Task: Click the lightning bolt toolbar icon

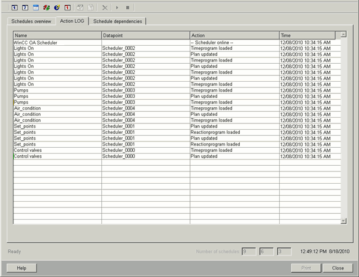Action: click(x=56, y=8)
